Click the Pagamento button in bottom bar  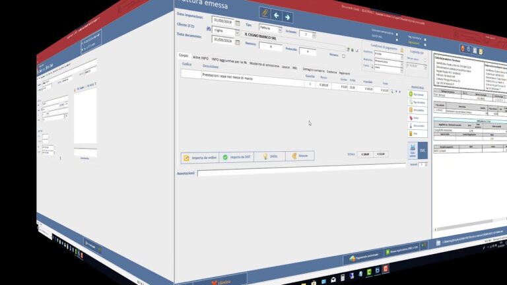363,256
